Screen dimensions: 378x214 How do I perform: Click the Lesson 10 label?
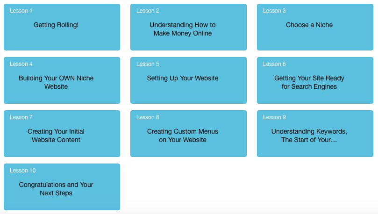(22, 171)
